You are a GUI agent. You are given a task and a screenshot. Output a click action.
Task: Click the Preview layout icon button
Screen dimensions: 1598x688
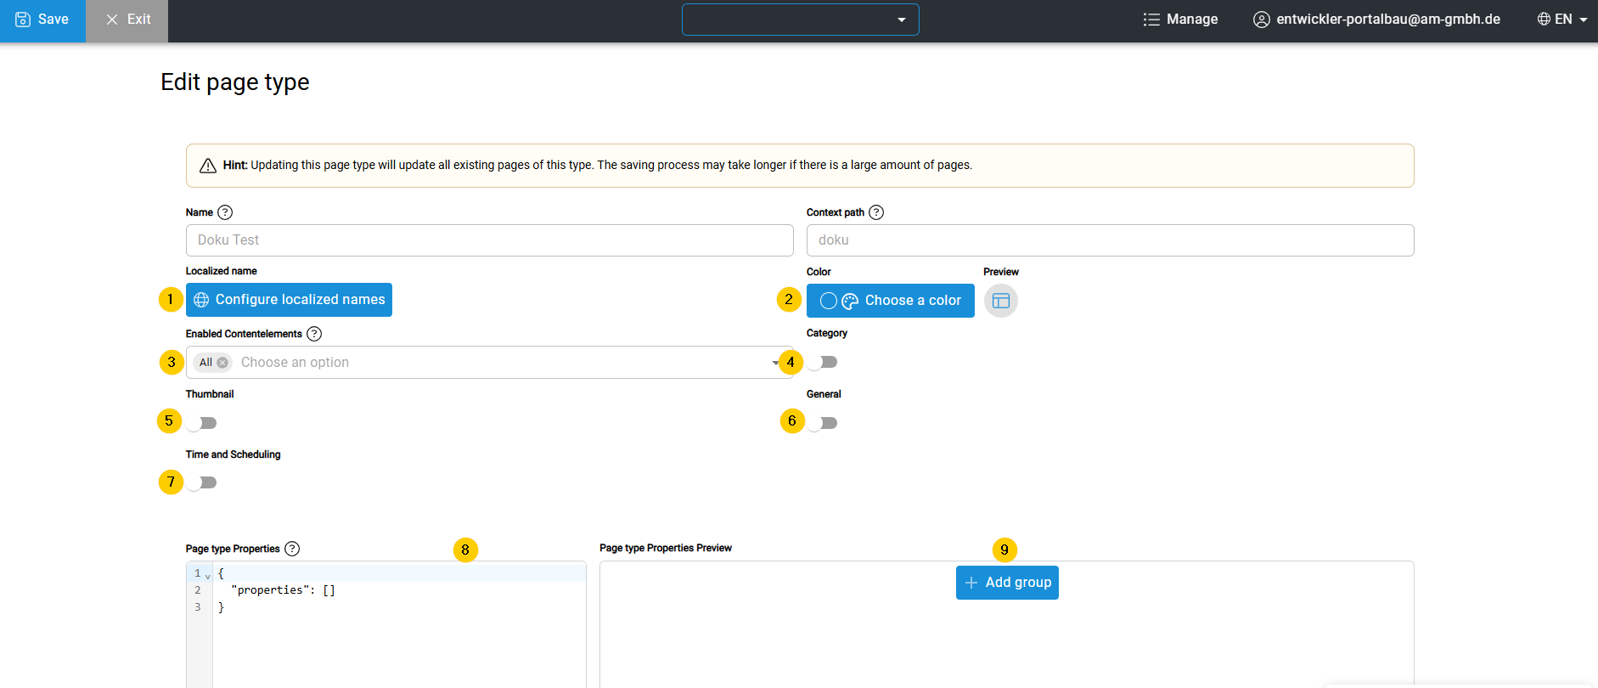1000,301
